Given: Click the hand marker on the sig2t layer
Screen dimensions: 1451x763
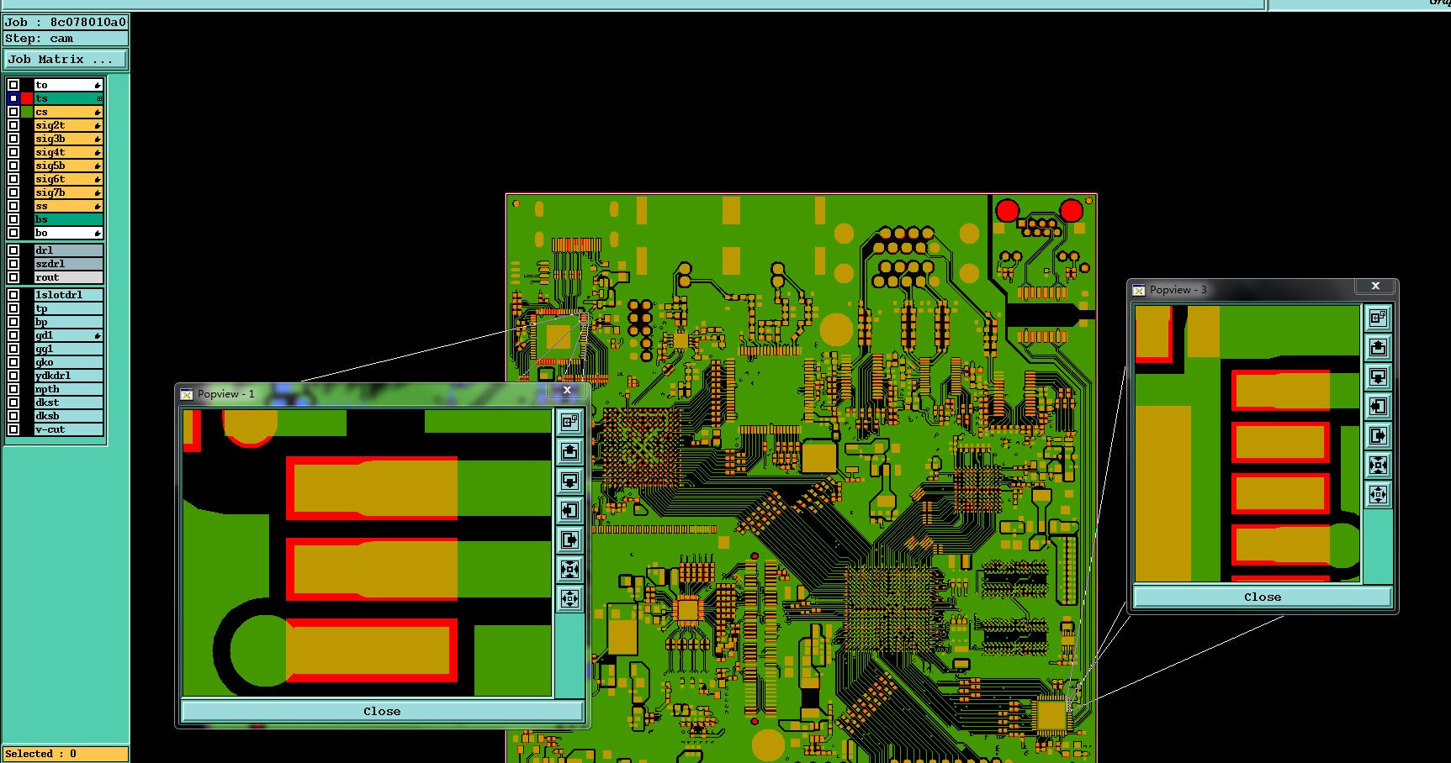Looking at the screenshot, I should point(98,125).
